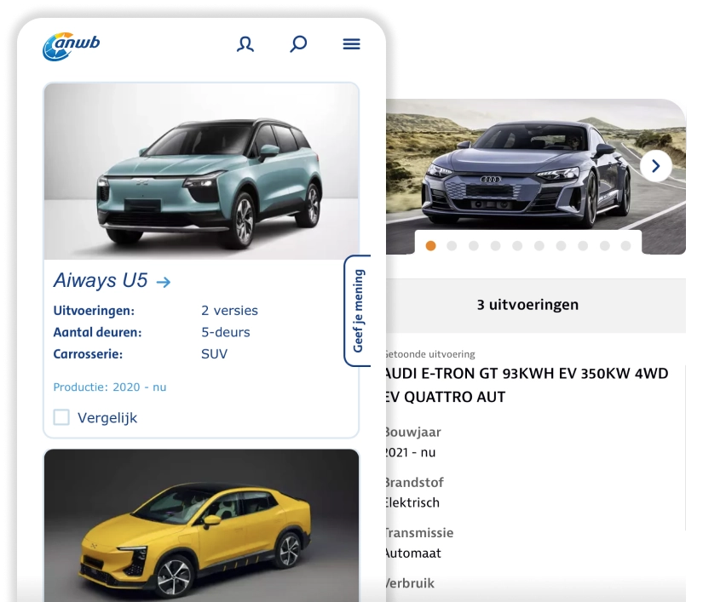Click the 'Brandstof' label
The width and height of the screenshot is (703, 602).
(414, 483)
